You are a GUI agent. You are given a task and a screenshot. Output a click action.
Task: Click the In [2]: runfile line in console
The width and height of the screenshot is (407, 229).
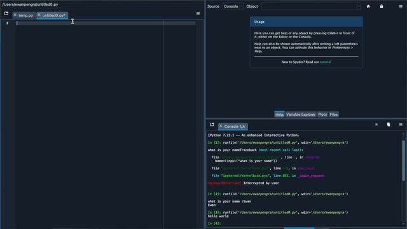[278, 194]
